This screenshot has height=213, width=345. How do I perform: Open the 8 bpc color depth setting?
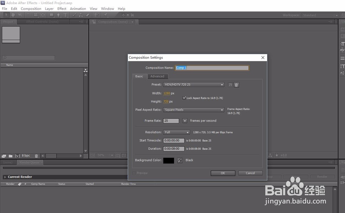pyautogui.click(x=26, y=156)
